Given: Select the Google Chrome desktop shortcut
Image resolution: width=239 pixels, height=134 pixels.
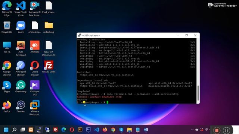Looking at the screenshot, I should point(7,68).
